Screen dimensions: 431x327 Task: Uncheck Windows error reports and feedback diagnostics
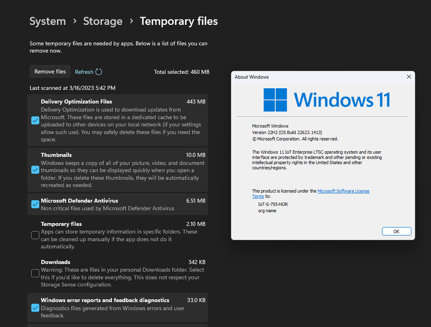(35, 308)
